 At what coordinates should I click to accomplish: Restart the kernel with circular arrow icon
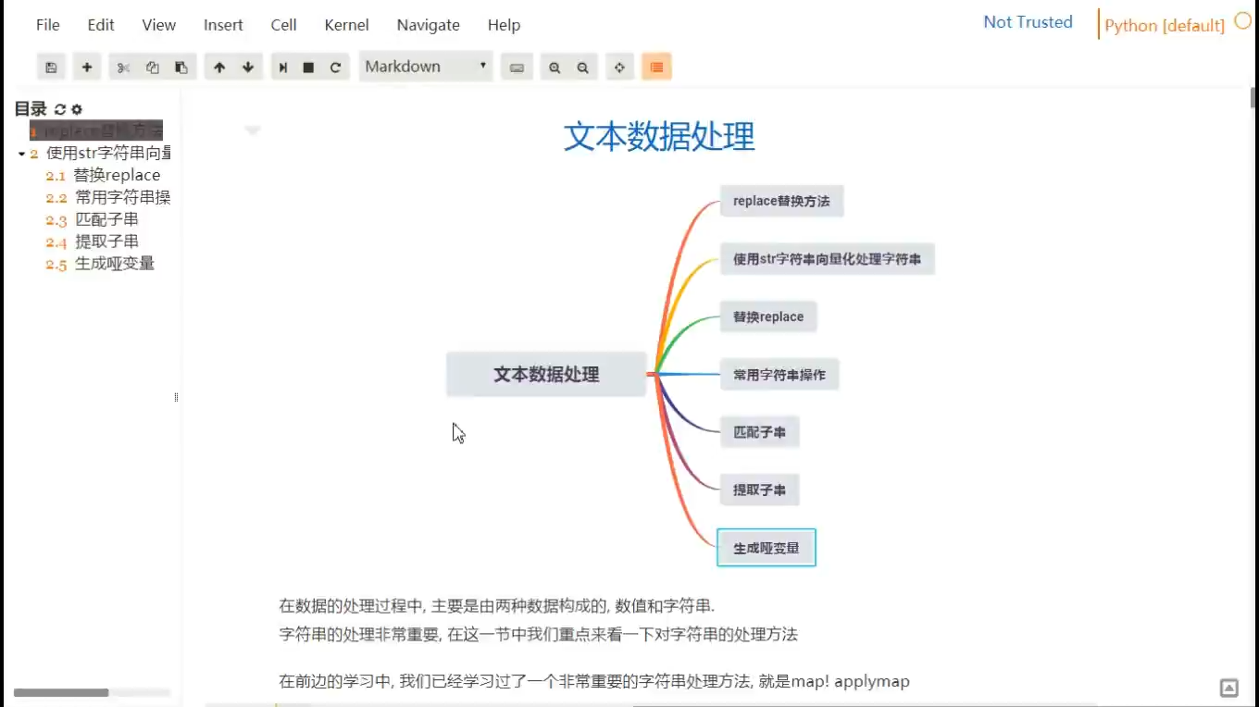point(335,68)
